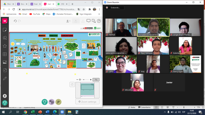
Task: Redo the action in Mural
Action: (x=19, y=21)
